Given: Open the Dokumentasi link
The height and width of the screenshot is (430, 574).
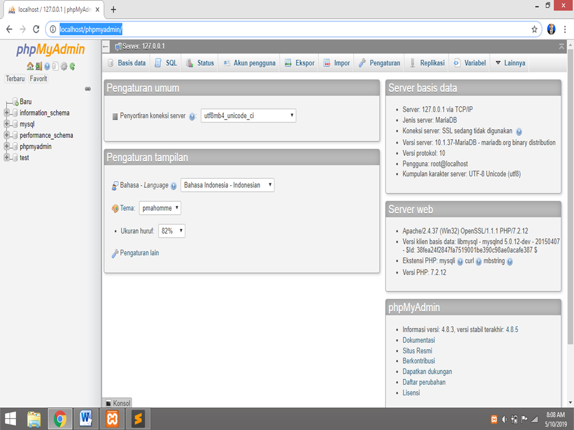Looking at the screenshot, I should tap(419, 340).
